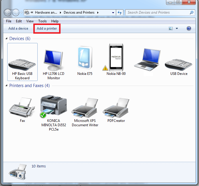
Task: Click the Printers and Faxes (4) header
Action: click(x=30, y=86)
